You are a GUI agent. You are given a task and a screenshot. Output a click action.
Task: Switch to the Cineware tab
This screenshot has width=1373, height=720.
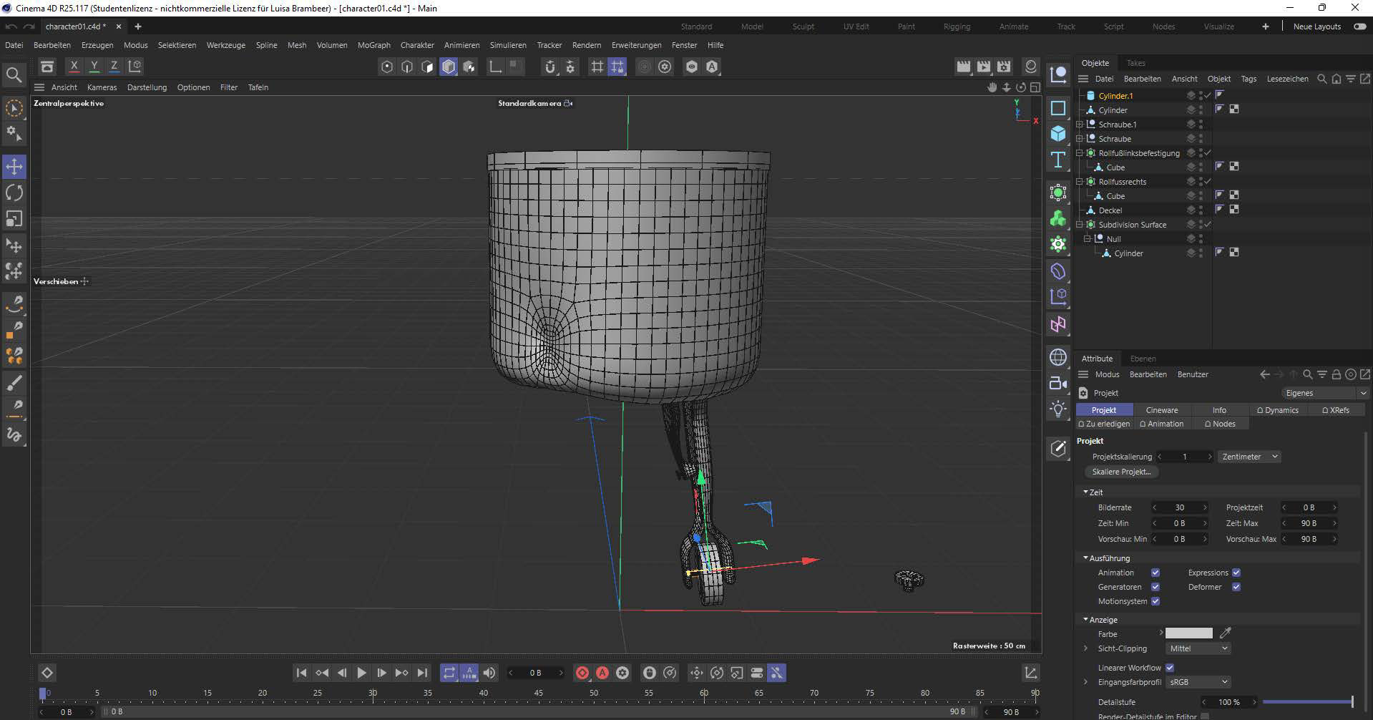pyautogui.click(x=1162, y=410)
